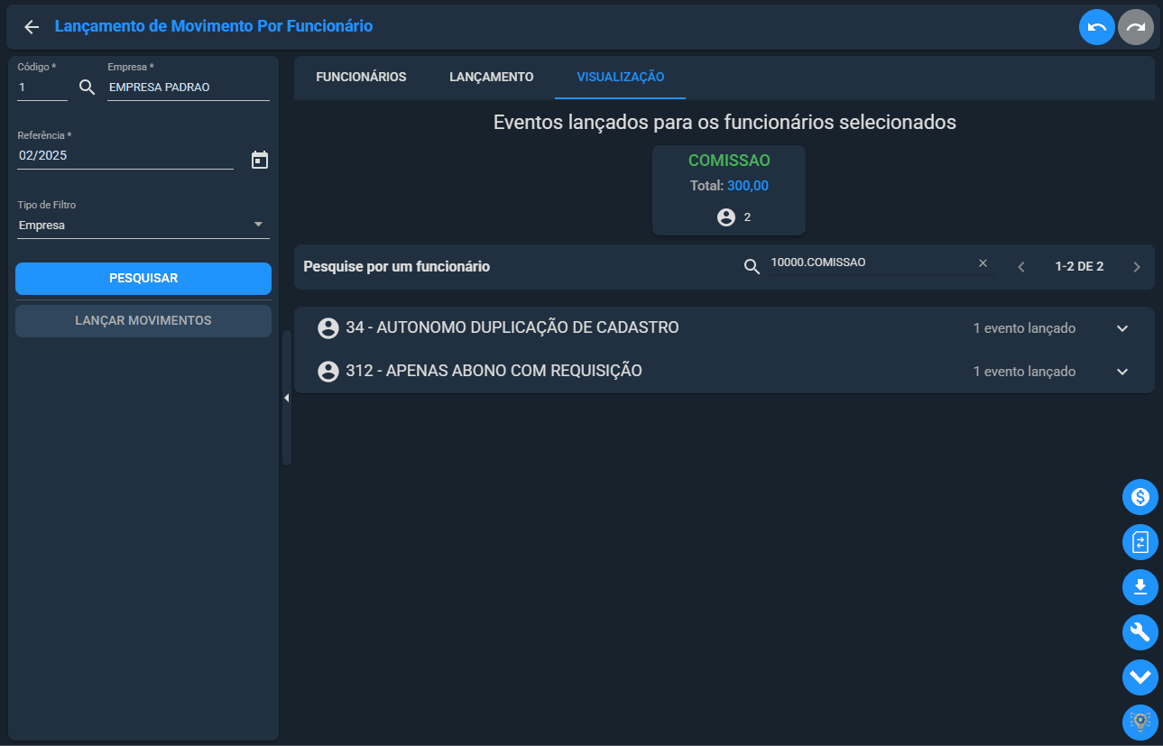The width and height of the screenshot is (1163, 746).
Task: Click 'Eventos lançados para os funcionários' heading
Action: [725, 123]
